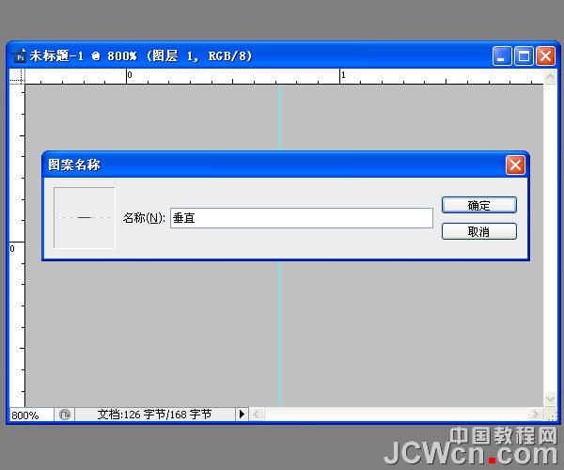564x470 pixels.
Task: Click the pattern preview thumbnail
Action: (85, 217)
